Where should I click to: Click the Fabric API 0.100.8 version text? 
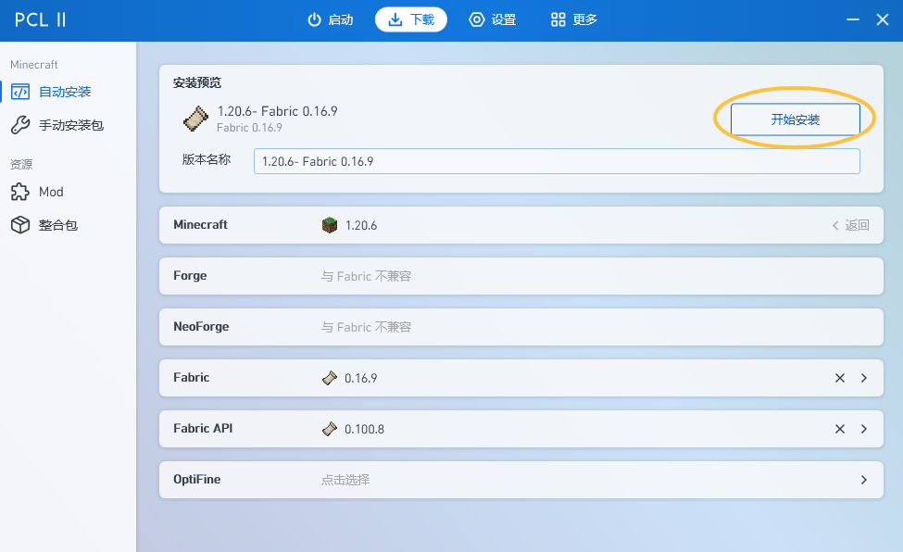pos(365,429)
